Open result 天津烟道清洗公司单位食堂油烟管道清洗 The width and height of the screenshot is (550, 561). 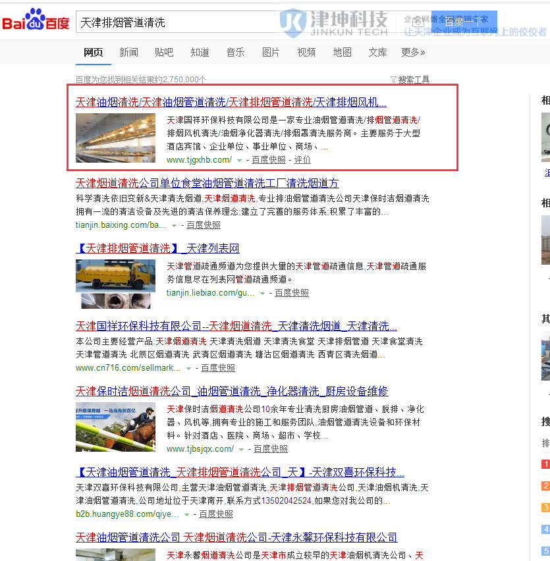pos(207,183)
